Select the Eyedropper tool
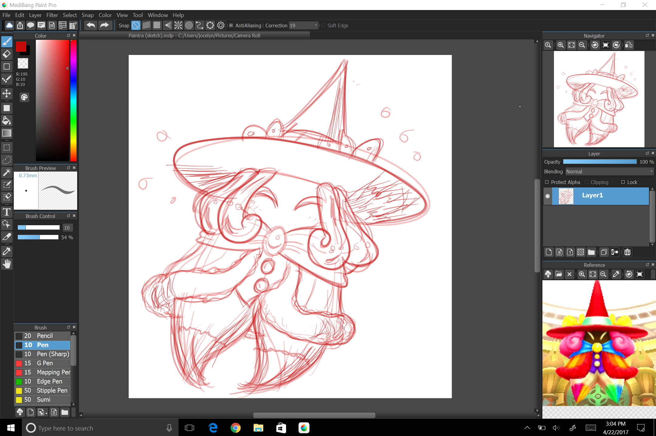This screenshot has width=656, height=436. 7,251
